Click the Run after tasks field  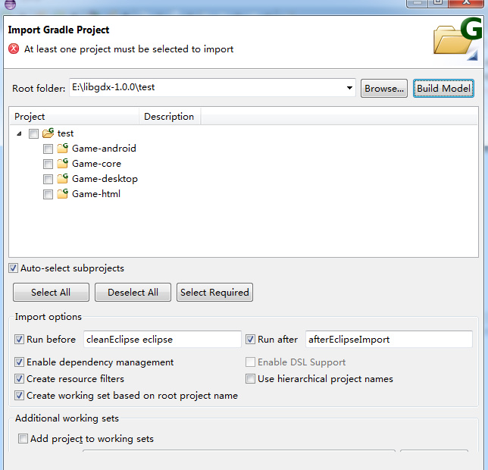[x=389, y=340]
